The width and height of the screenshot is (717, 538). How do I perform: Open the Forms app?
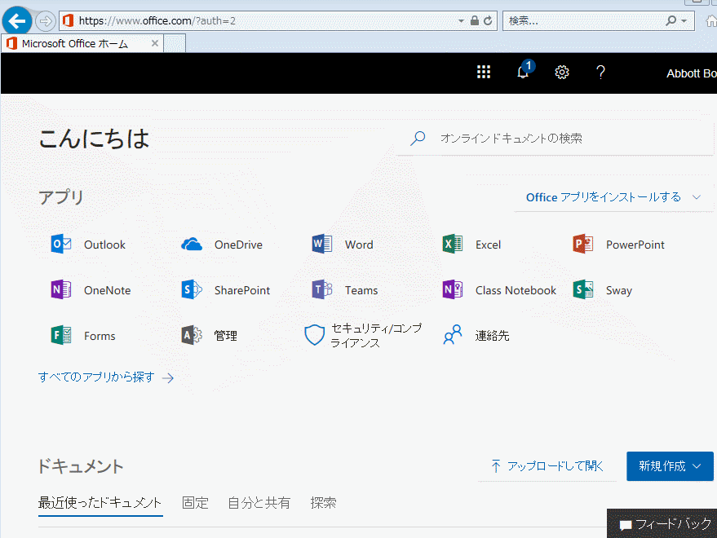(82, 336)
